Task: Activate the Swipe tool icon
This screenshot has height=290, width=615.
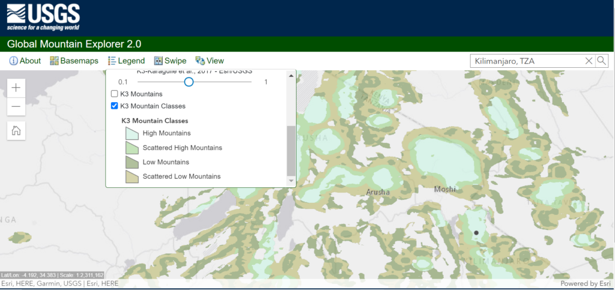Action: coord(159,61)
